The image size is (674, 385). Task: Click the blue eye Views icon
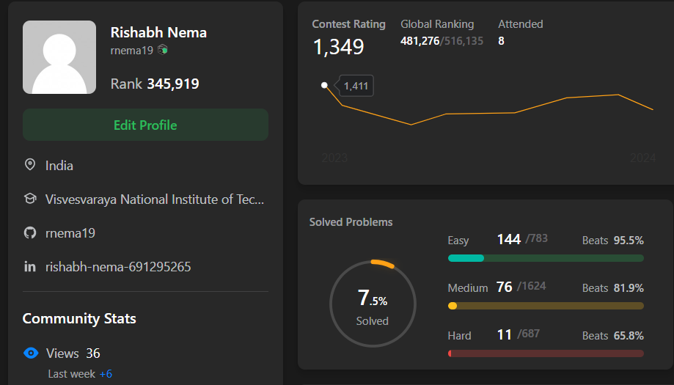31,353
